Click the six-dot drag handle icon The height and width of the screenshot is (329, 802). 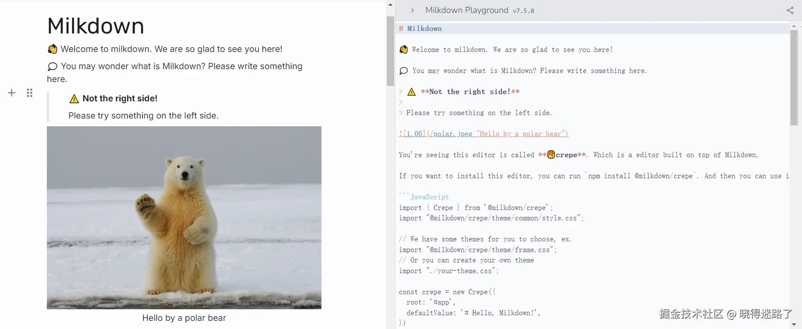tap(30, 93)
